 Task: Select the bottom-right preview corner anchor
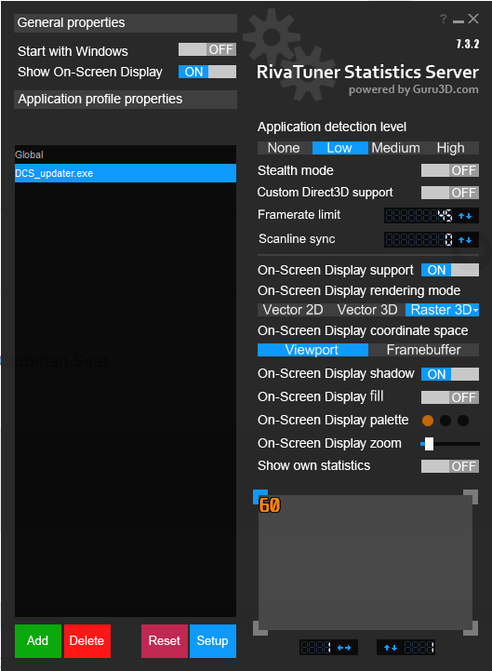point(471,628)
